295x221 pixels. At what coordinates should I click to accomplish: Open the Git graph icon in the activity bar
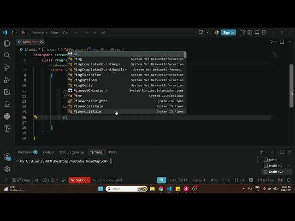pyautogui.click(x=7, y=128)
